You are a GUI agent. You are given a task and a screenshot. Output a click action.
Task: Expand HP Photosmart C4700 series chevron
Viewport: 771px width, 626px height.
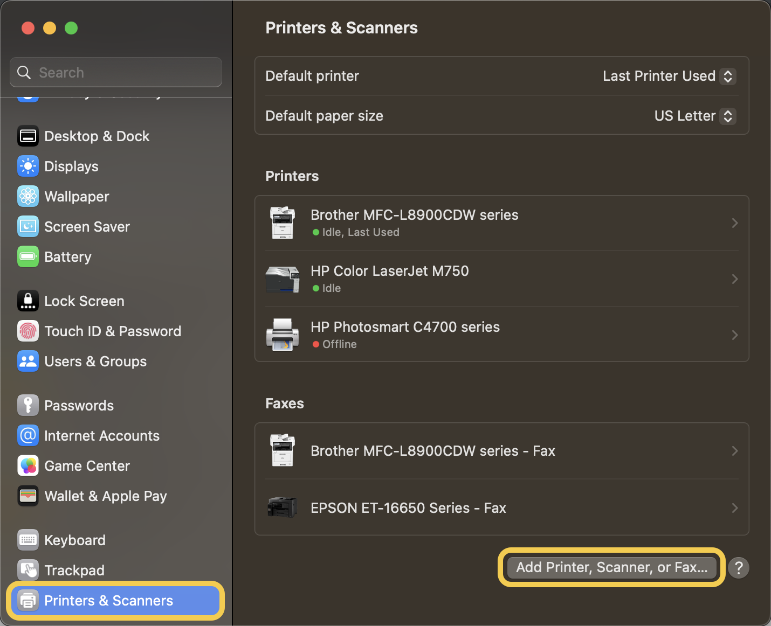[735, 335]
